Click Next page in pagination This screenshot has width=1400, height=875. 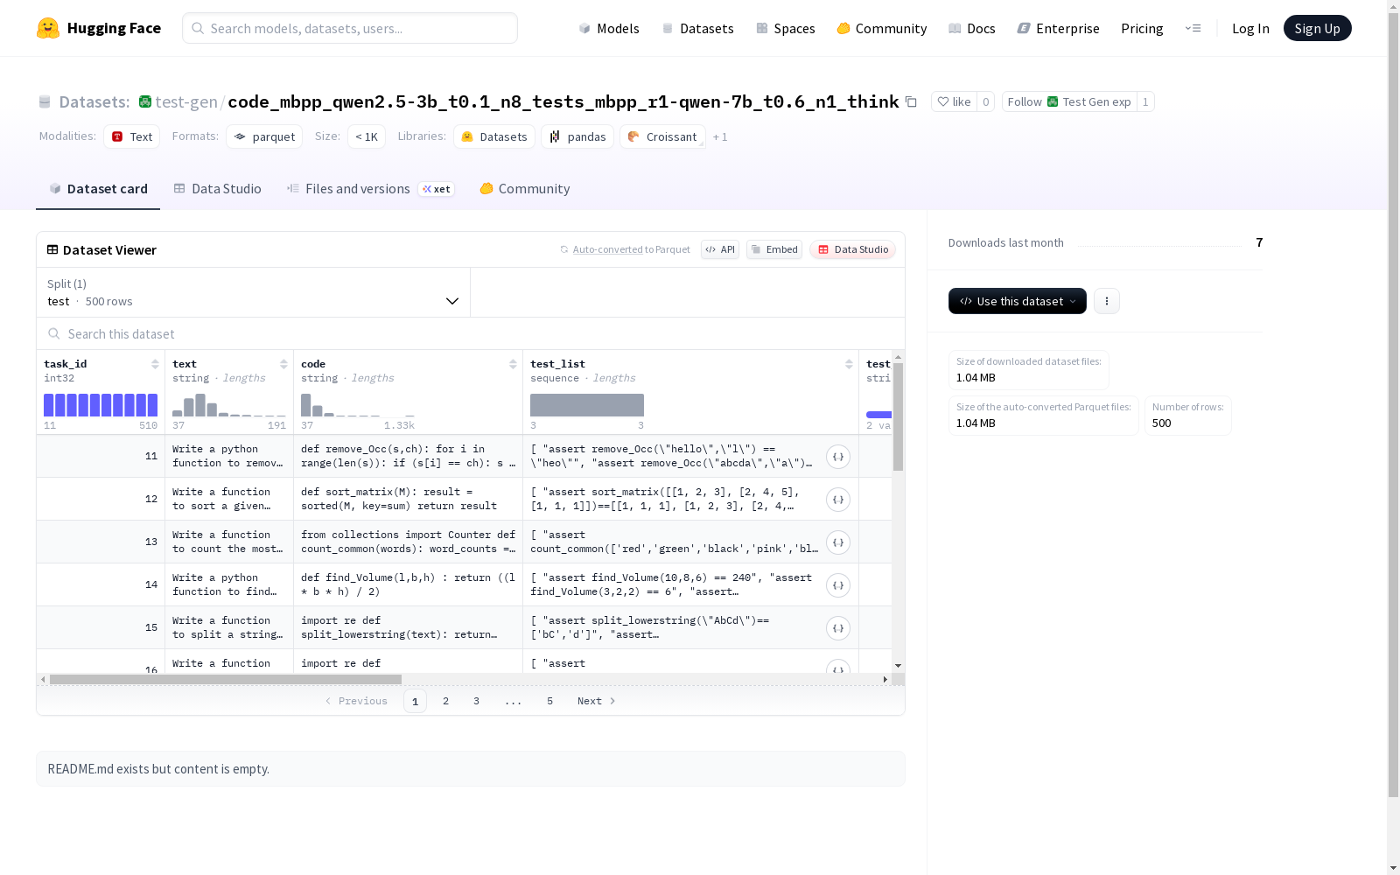(597, 701)
